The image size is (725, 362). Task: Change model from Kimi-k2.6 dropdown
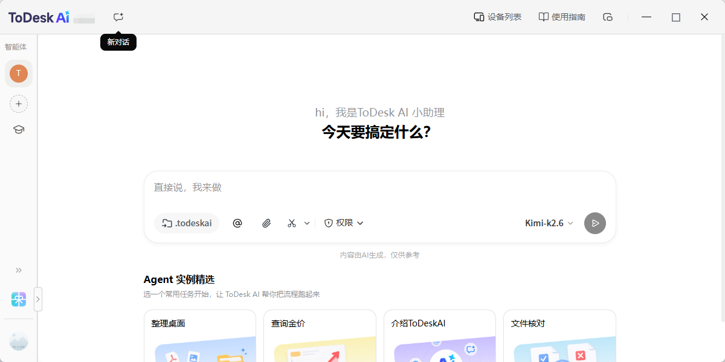(549, 223)
